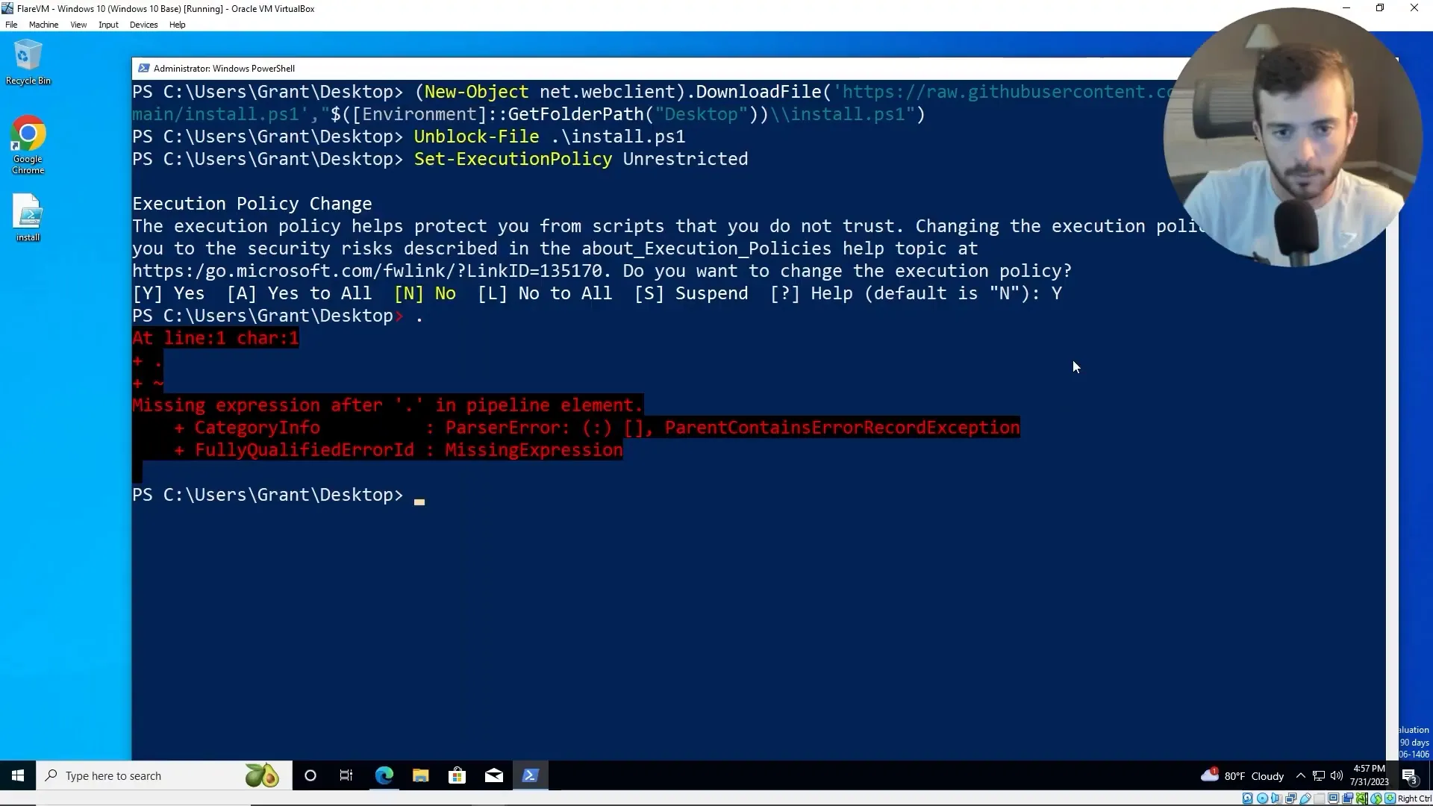The width and height of the screenshot is (1433, 806).
Task: Open the VirtualBox Devices menu
Action: click(143, 25)
